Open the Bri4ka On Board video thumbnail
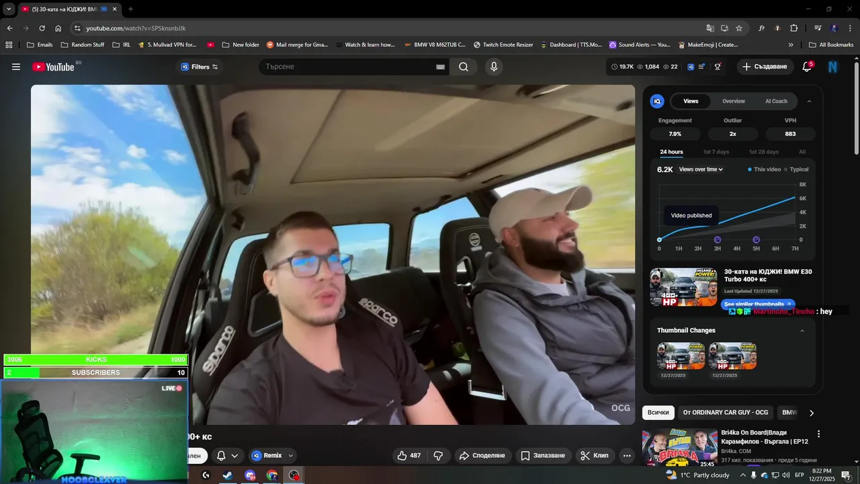 [679, 447]
